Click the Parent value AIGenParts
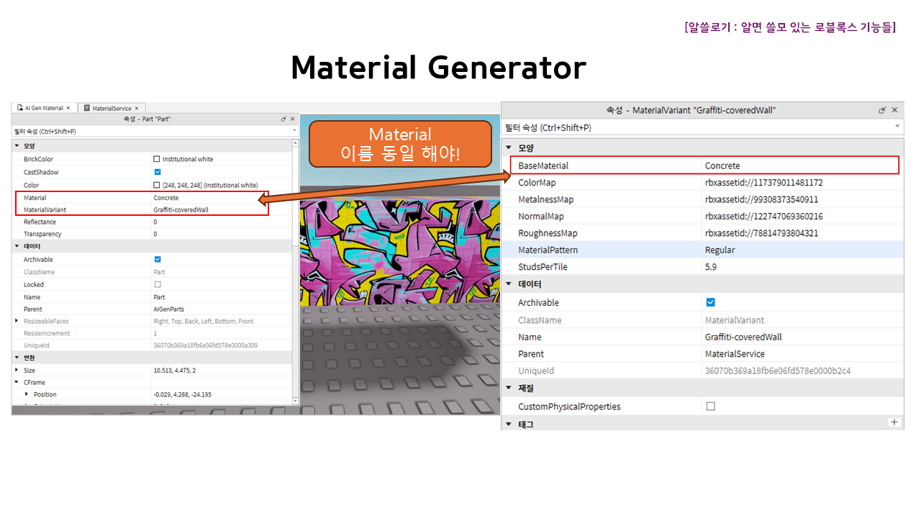921x518 pixels. (x=169, y=309)
